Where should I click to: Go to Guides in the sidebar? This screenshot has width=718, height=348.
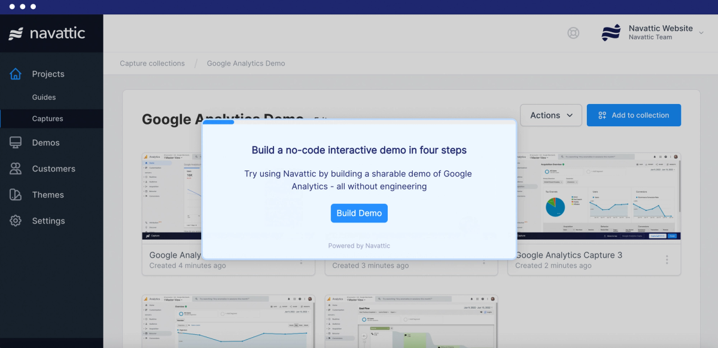[44, 97]
